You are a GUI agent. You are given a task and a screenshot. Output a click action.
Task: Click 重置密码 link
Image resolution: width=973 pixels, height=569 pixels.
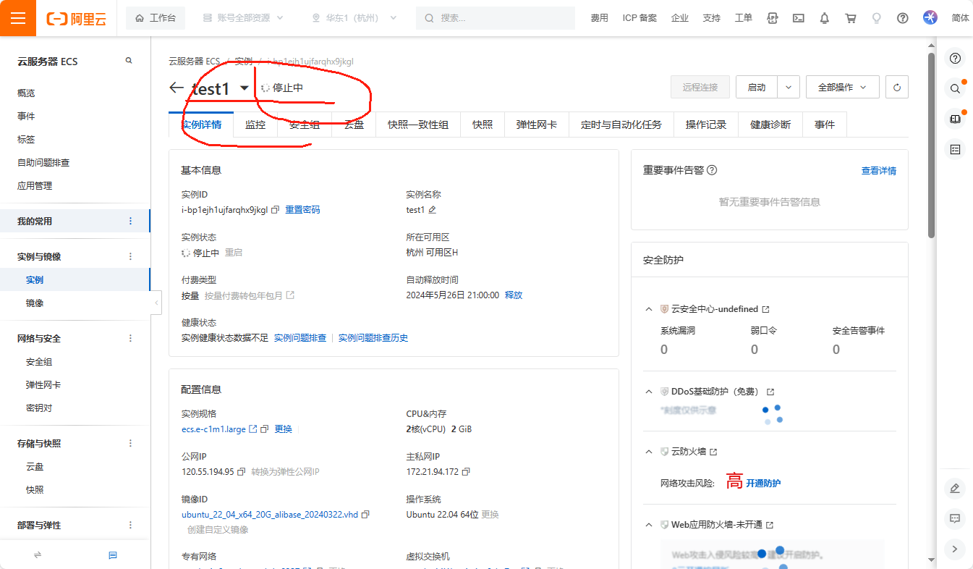point(302,210)
